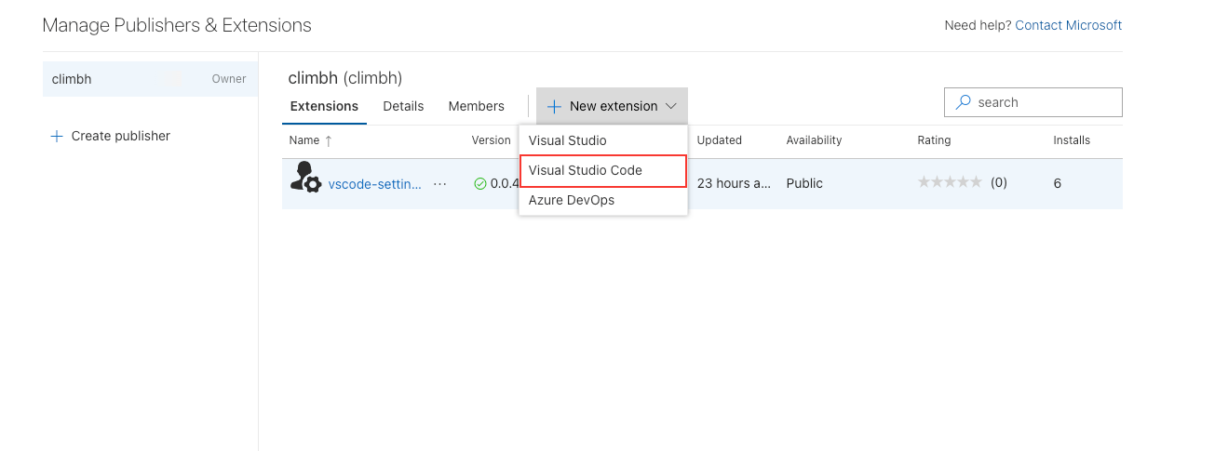The width and height of the screenshot is (1228, 451).
Task: Click the search magnifier icon
Action: coord(963,102)
